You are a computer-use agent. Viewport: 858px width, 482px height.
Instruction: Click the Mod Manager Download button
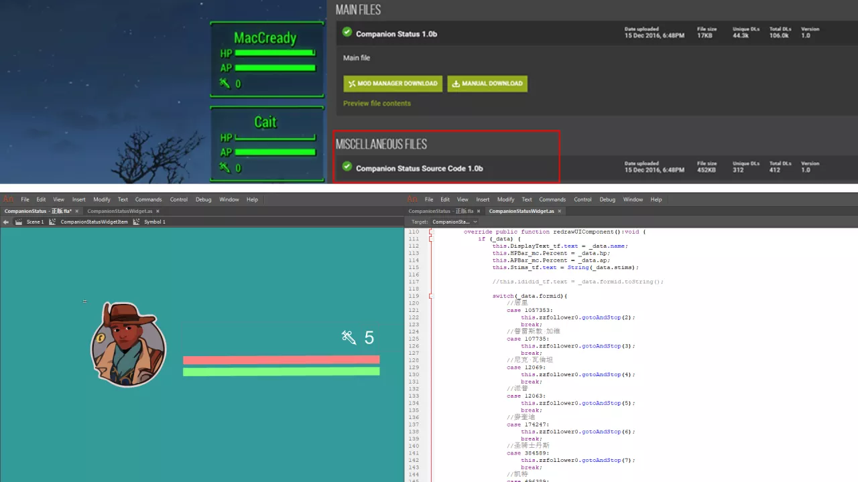tap(393, 84)
